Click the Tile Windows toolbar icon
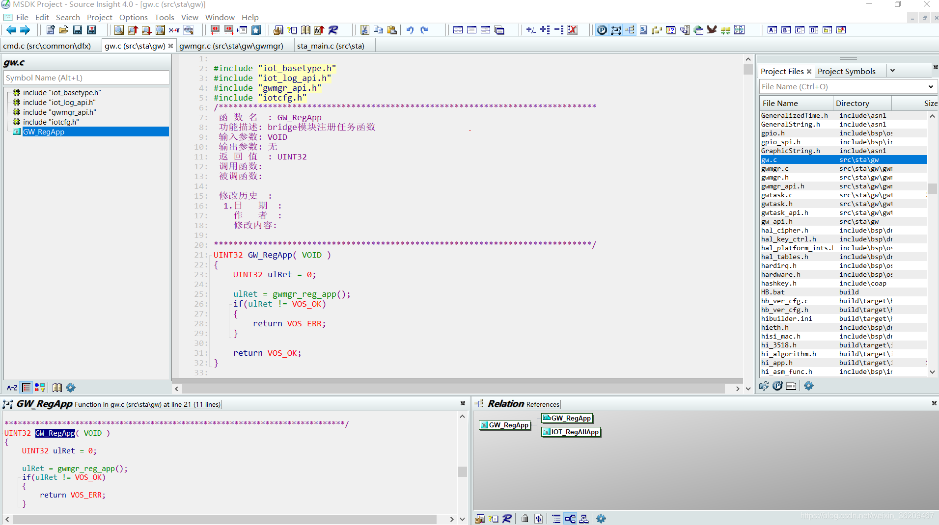 458,30
